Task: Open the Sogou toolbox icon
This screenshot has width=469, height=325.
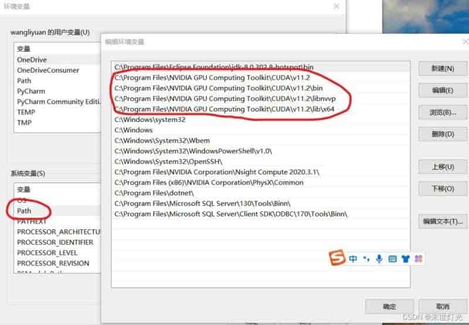Action: point(418,259)
